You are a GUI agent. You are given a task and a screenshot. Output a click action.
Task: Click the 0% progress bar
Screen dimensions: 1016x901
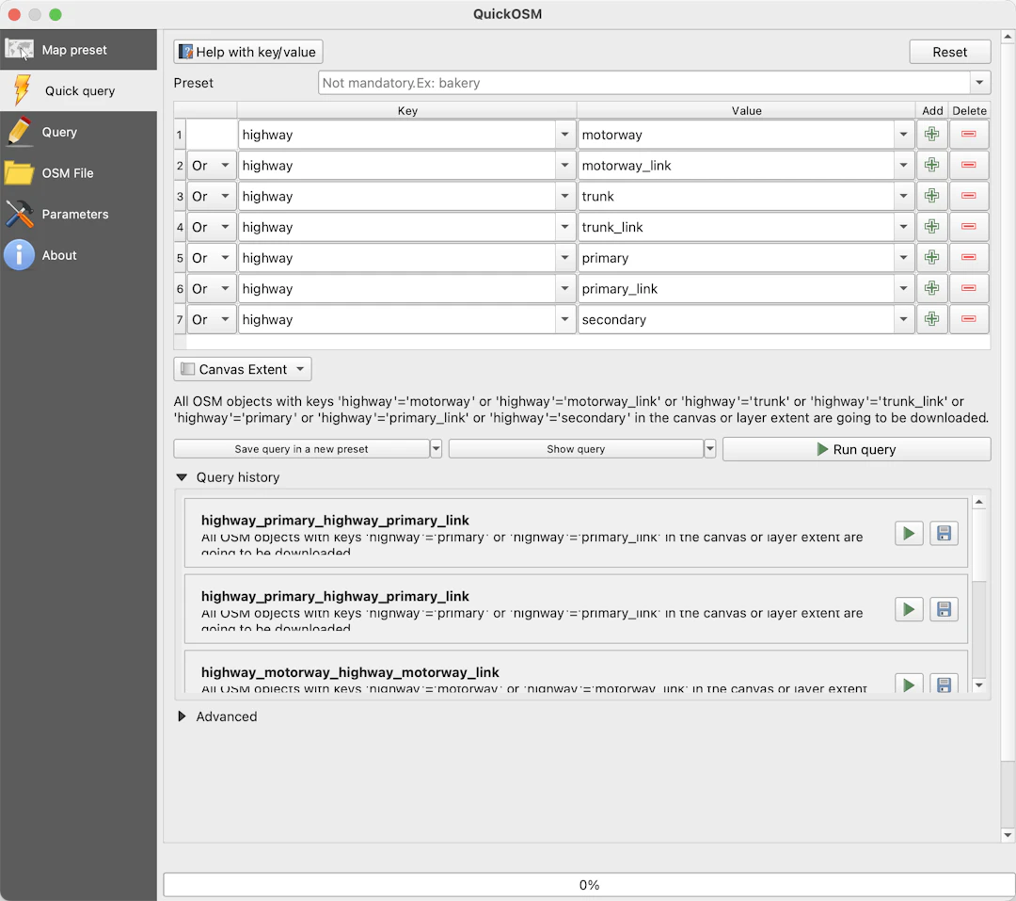click(x=589, y=885)
